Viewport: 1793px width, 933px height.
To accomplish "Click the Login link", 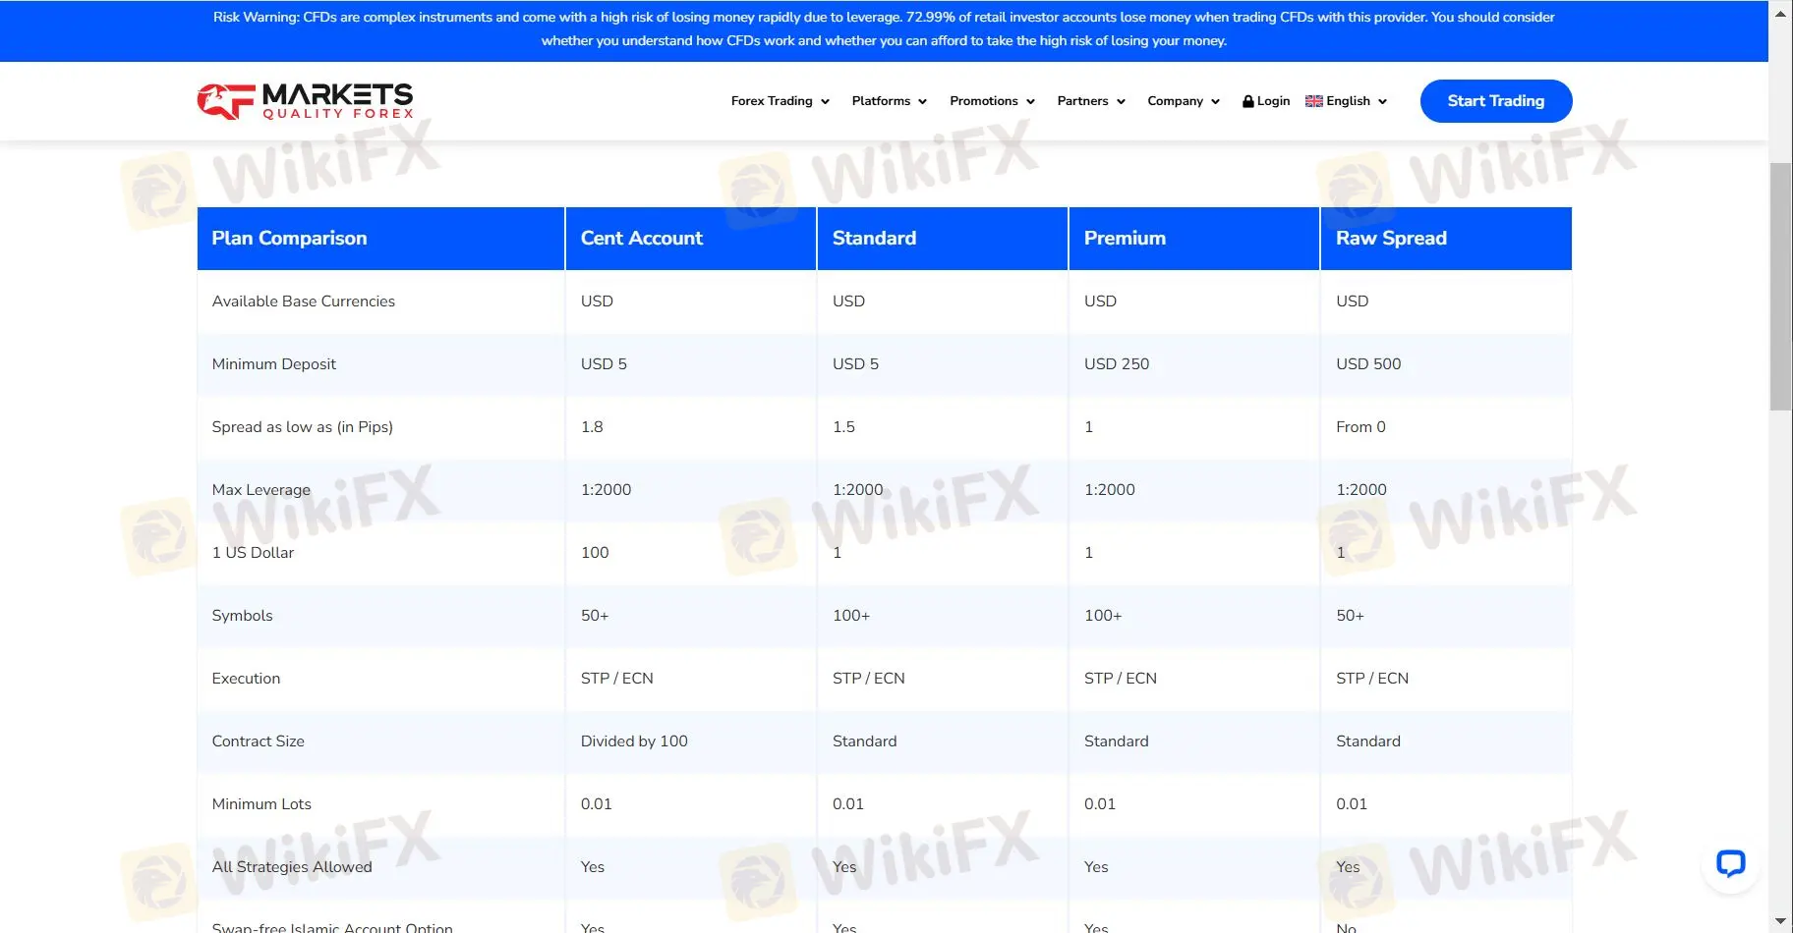I will click(x=1273, y=101).
